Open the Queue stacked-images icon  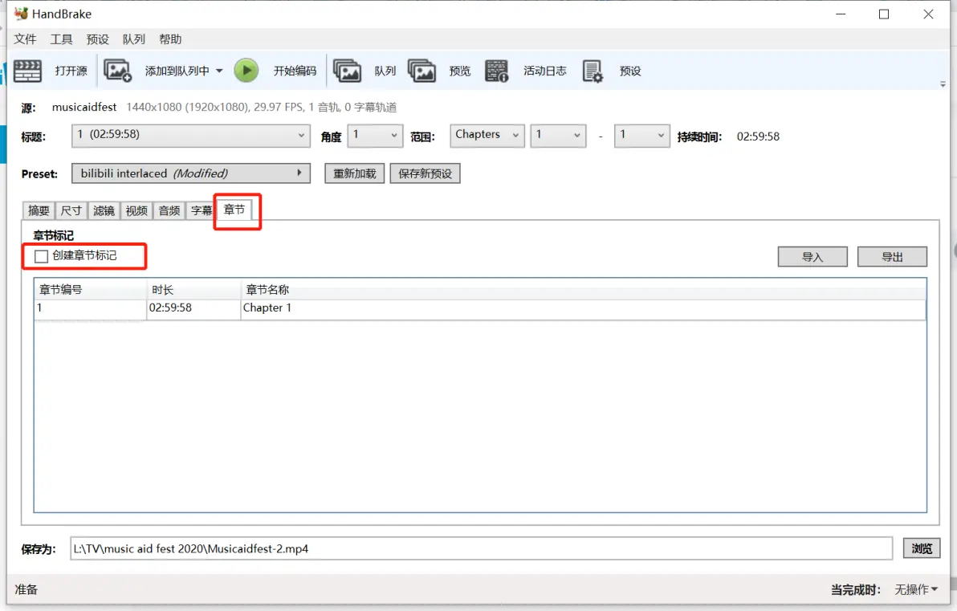348,71
